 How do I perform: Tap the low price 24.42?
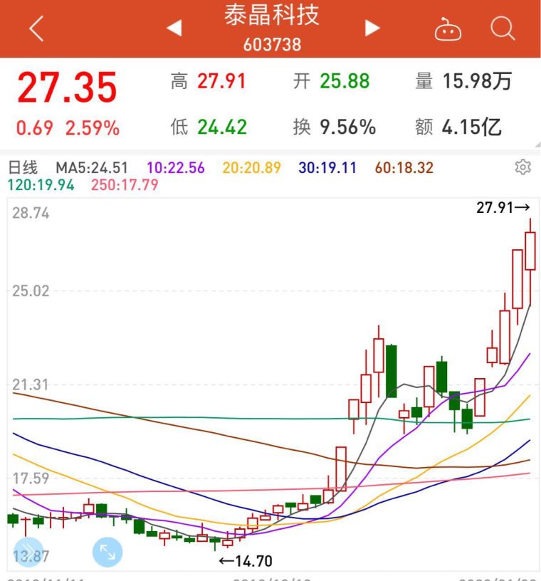click(x=222, y=127)
